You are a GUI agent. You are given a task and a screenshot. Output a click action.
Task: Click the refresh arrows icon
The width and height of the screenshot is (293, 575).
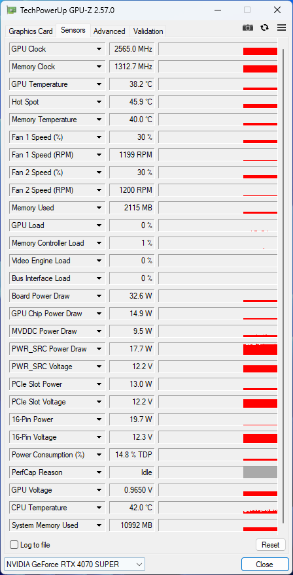(x=264, y=27)
